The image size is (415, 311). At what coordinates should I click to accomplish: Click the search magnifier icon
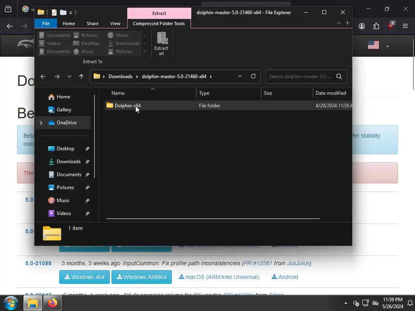[339, 77]
